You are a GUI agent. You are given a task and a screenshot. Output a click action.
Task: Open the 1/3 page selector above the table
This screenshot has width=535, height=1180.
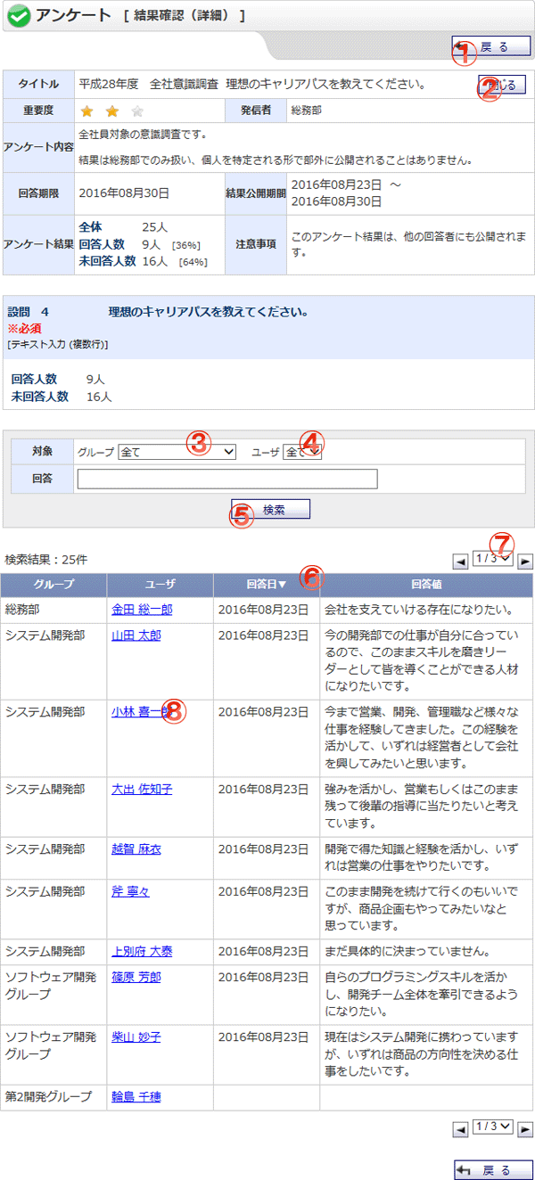tap(493, 559)
